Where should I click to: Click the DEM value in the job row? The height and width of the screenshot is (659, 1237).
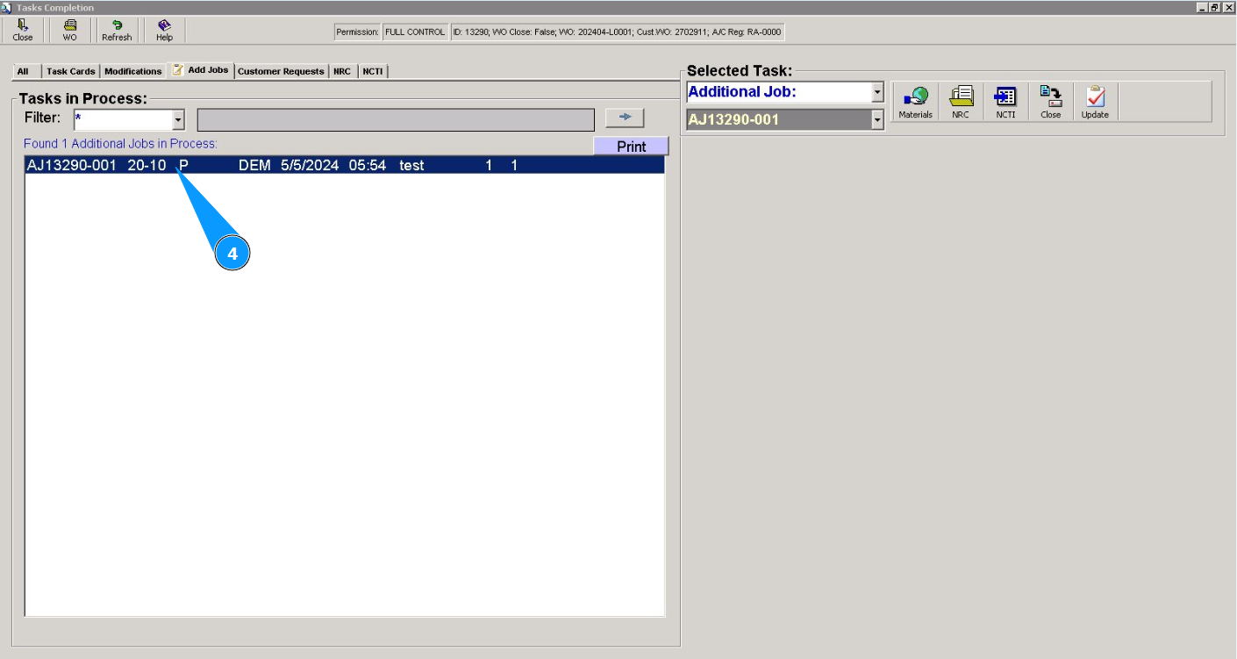click(254, 165)
